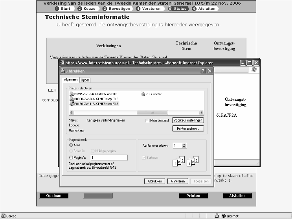Click the Afdrukken button to print
The height and width of the screenshot is (219, 292).
pos(154,181)
